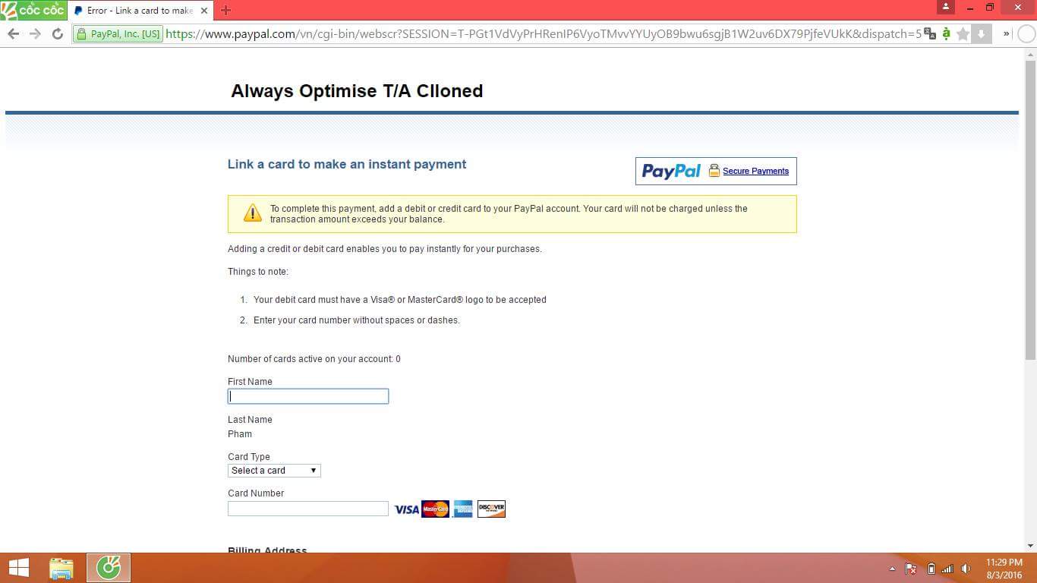Click the address bar URL
Viewport: 1037px width, 583px height.
[543, 33]
